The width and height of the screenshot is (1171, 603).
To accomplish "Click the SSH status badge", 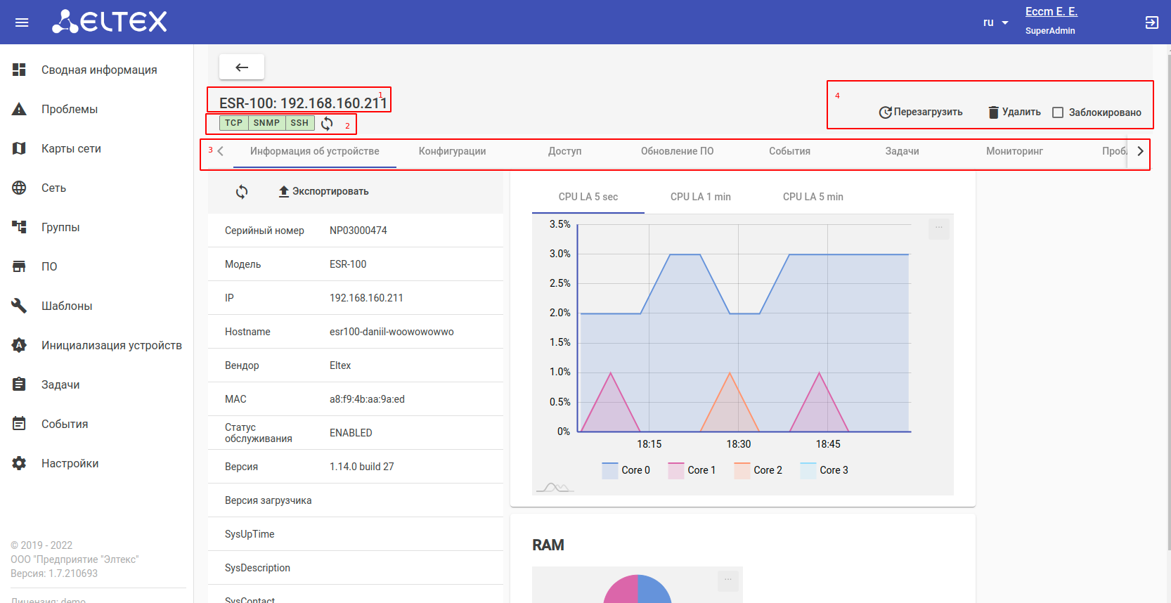I will pyautogui.click(x=299, y=123).
